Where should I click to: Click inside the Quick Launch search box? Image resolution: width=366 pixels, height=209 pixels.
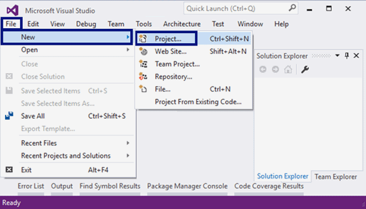(x=236, y=8)
